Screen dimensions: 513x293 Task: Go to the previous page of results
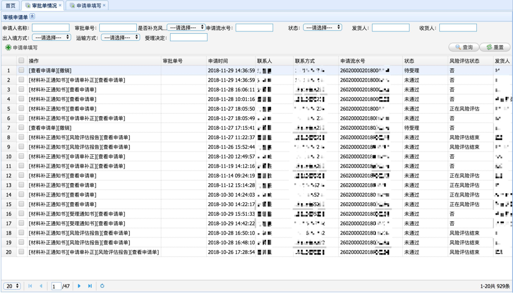[41, 286]
